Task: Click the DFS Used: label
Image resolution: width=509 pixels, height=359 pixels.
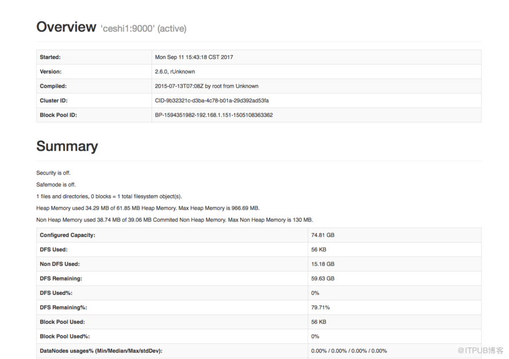Action: pyautogui.click(x=54, y=250)
